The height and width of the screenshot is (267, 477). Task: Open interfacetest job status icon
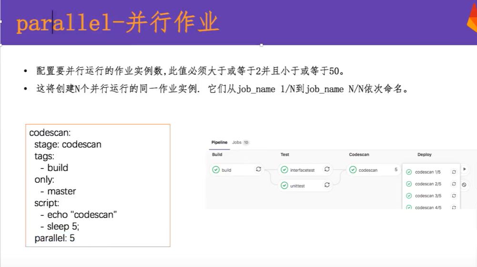[284, 169]
